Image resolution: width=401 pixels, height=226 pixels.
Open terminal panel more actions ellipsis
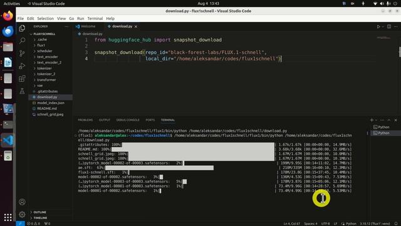tap(382, 120)
